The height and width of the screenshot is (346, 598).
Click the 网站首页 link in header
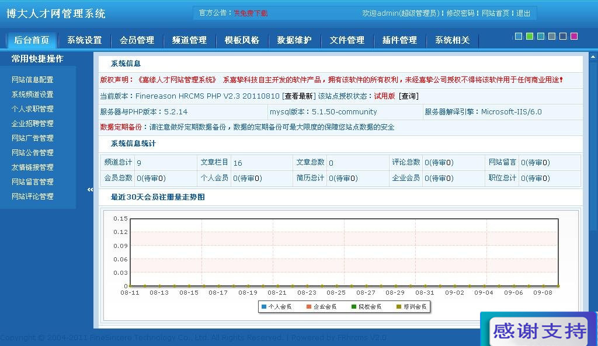(x=495, y=13)
